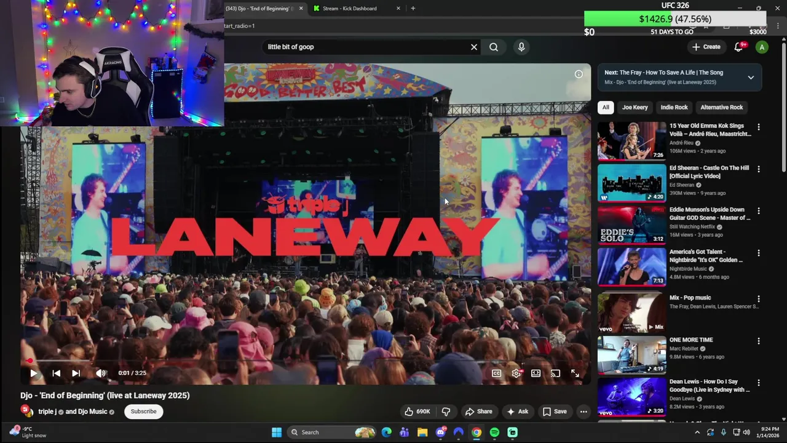This screenshot has height=443, width=787.
Task: Switch to theater mode
Action: pyautogui.click(x=536, y=373)
